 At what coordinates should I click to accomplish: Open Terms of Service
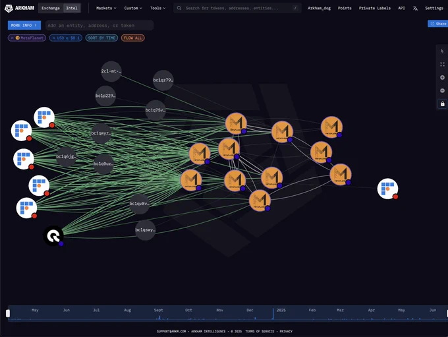point(260,331)
